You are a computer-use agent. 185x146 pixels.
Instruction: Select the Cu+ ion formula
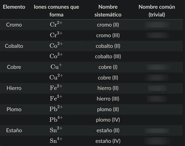tap(56, 66)
